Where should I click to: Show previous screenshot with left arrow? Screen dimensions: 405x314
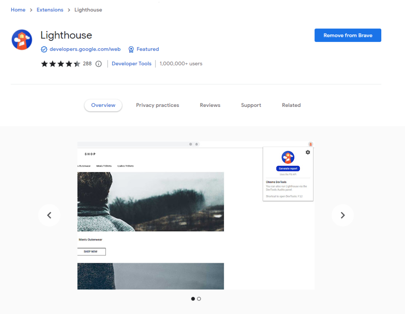[x=49, y=215]
